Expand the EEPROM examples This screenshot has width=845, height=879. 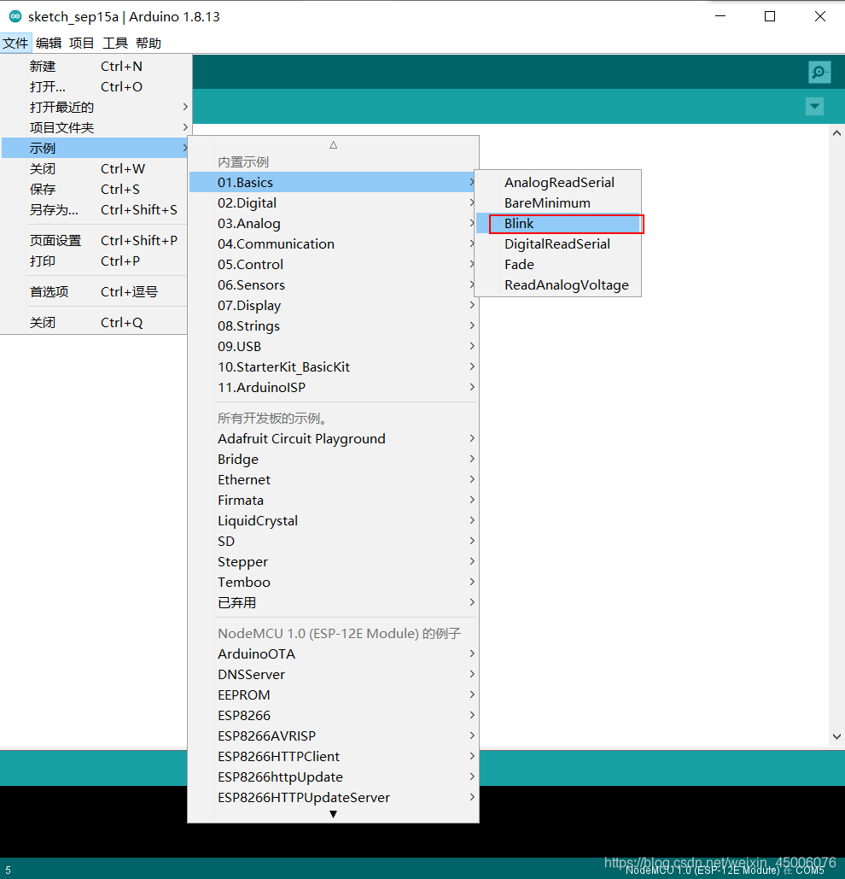click(x=333, y=695)
